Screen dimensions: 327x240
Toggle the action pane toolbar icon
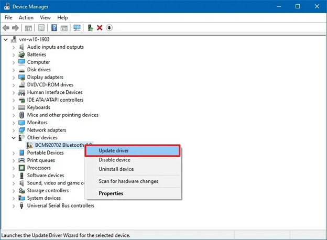coord(64,28)
